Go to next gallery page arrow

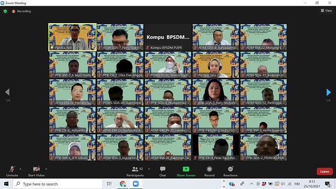pyautogui.click(x=328, y=92)
